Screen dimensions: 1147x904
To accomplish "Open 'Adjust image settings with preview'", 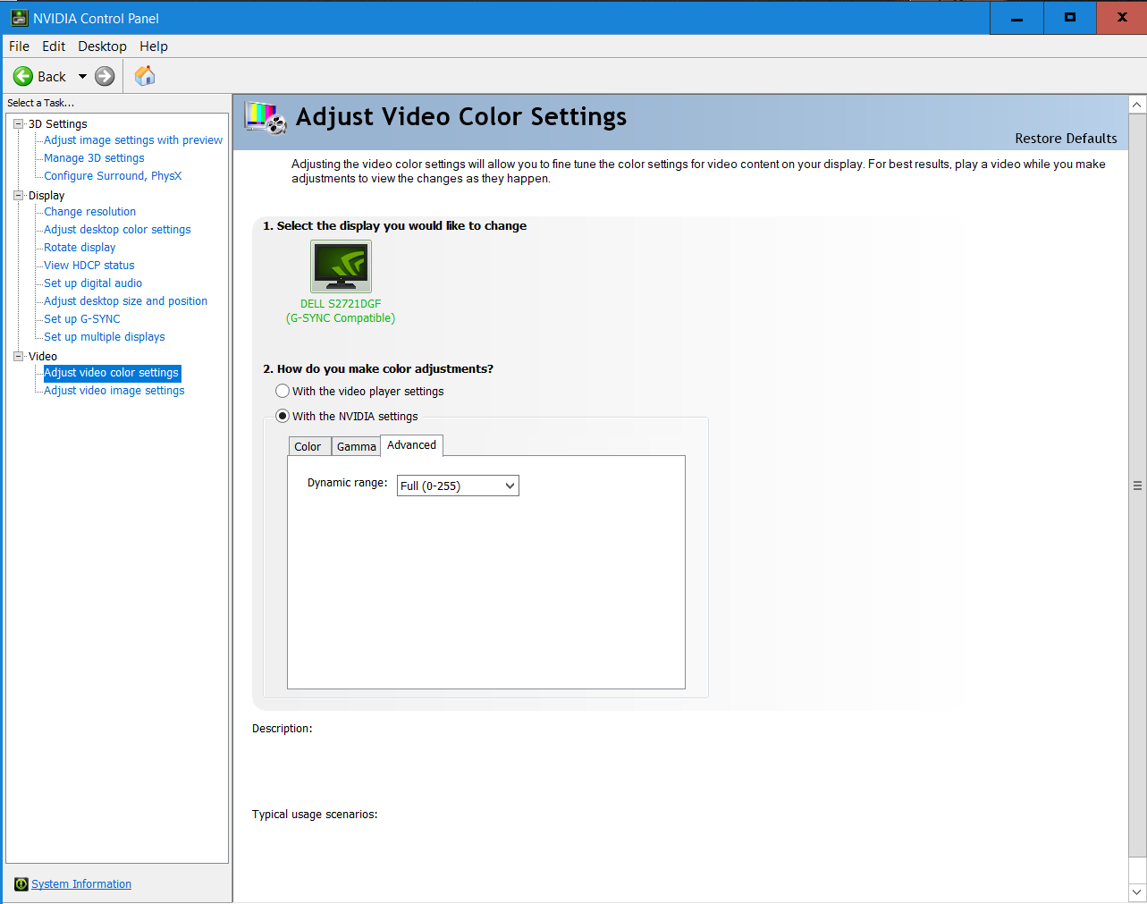I will click(133, 140).
